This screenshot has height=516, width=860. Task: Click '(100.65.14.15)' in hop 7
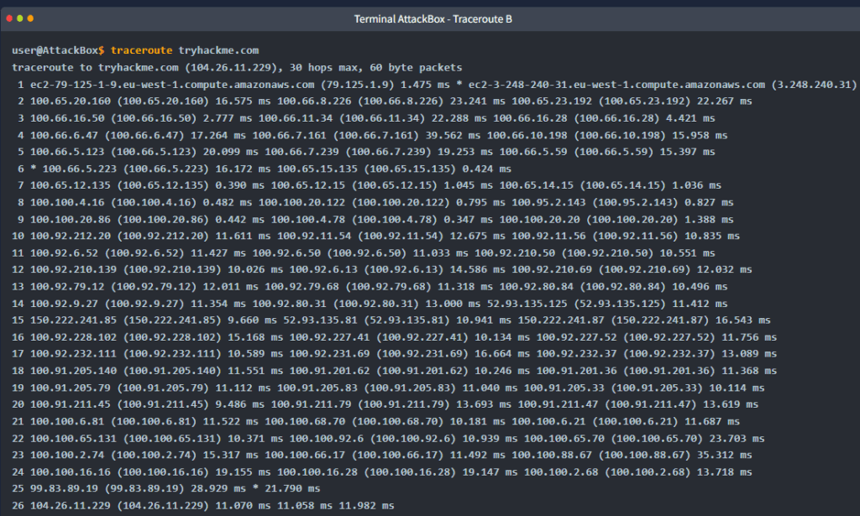pyautogui.click(x=623, y=185)
